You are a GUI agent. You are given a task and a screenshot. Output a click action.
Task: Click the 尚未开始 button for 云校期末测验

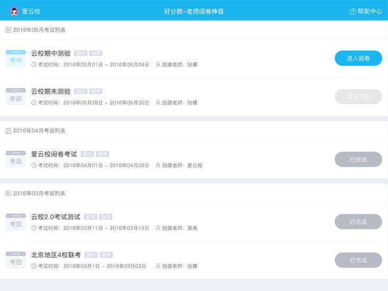pyautogui.click(x=358, y=97)
